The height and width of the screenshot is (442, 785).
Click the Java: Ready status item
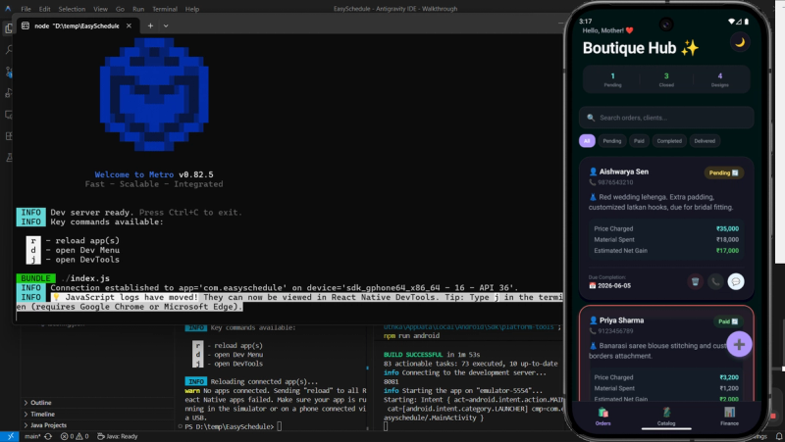point(117,436)
